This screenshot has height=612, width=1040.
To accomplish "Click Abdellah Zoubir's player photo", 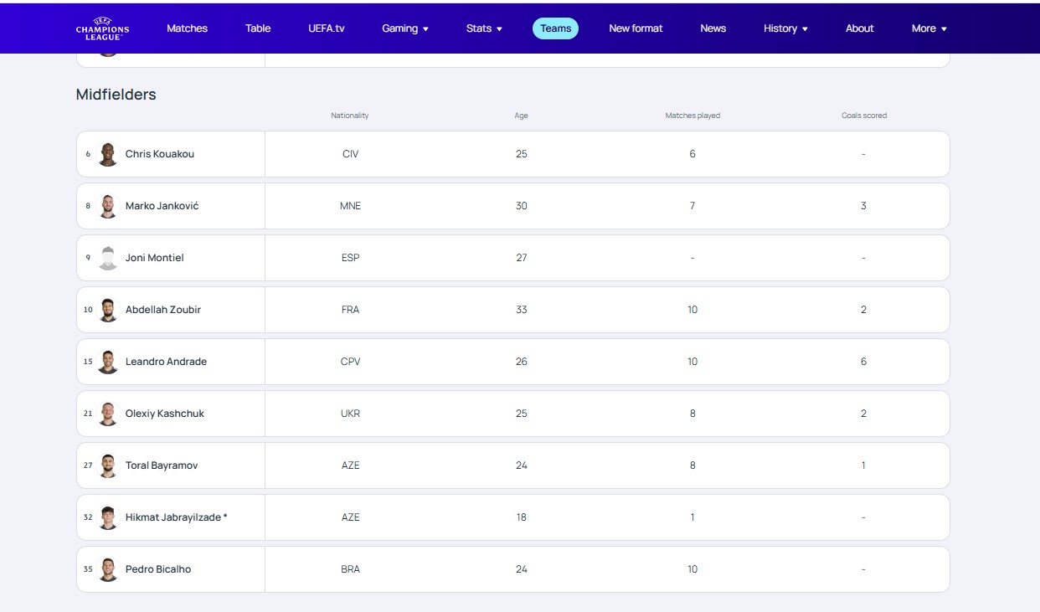I will coord(107,310).
